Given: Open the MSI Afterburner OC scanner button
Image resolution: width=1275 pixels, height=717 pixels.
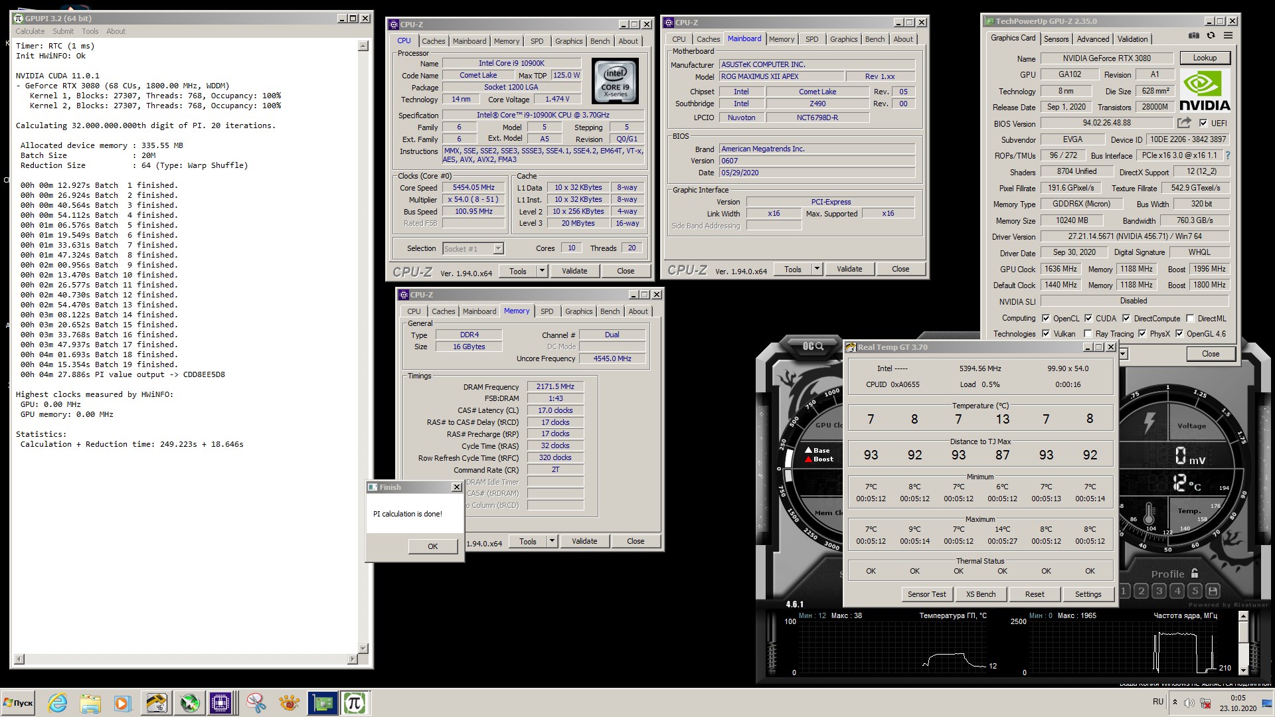Looking at the screenshot, I should [813, 346].
